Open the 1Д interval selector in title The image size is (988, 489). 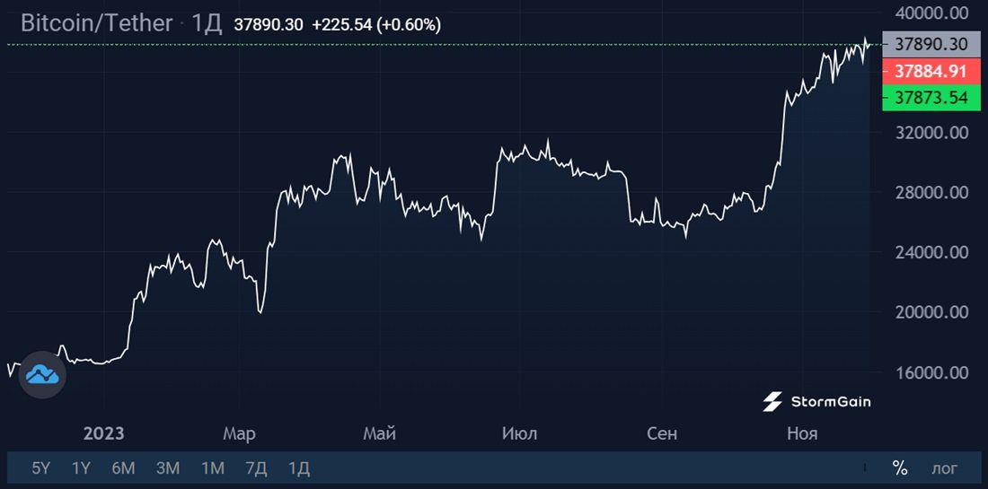point(206,24)
